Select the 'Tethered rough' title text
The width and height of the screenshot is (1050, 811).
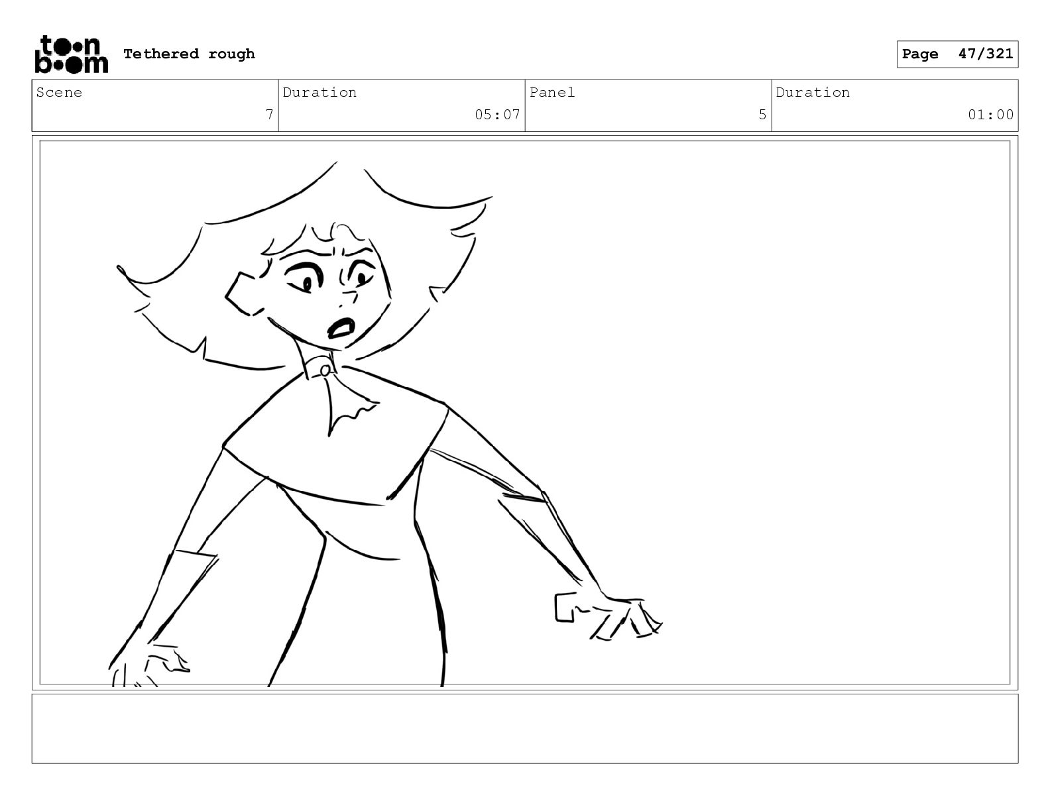click(x=189, y=54)
